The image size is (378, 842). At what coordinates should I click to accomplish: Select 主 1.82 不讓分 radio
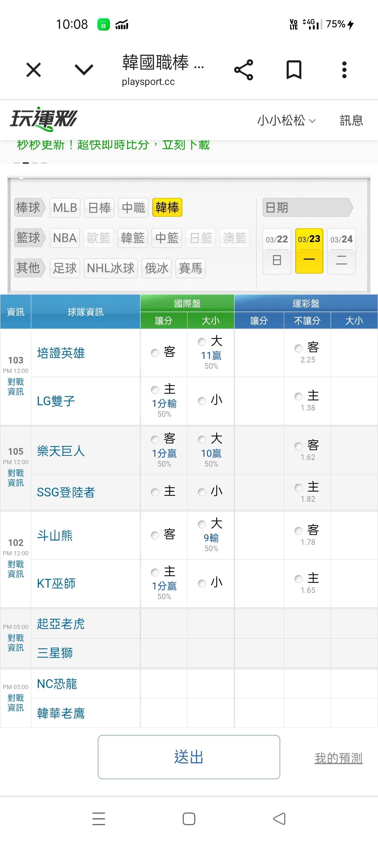pyautogui.click(x=298, y=488)
